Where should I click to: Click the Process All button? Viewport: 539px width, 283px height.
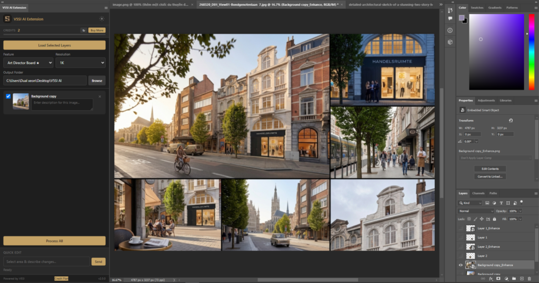[x=54, y=241]
